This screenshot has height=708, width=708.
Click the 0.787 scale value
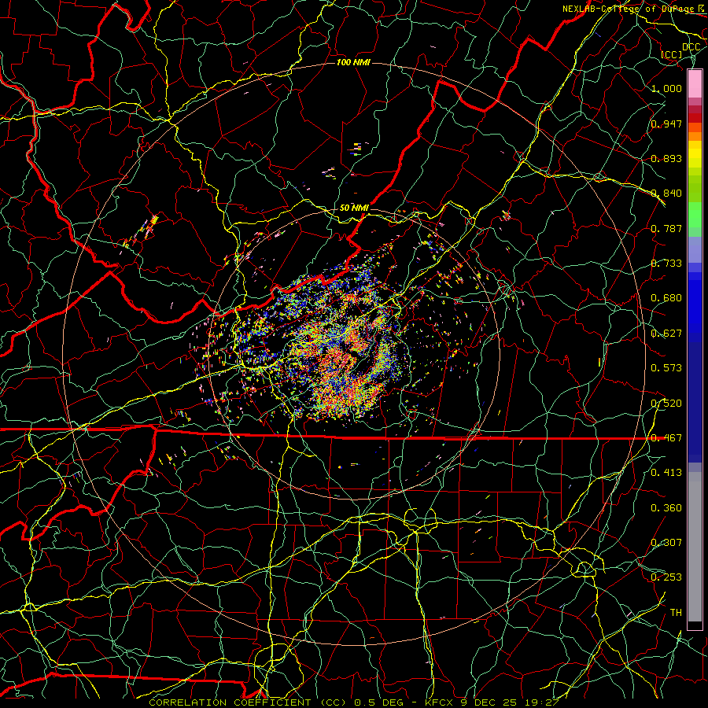(x=666, y=228)
